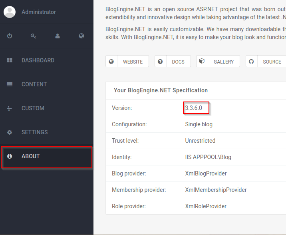Open the Settings menu label

tap(34, 132)
